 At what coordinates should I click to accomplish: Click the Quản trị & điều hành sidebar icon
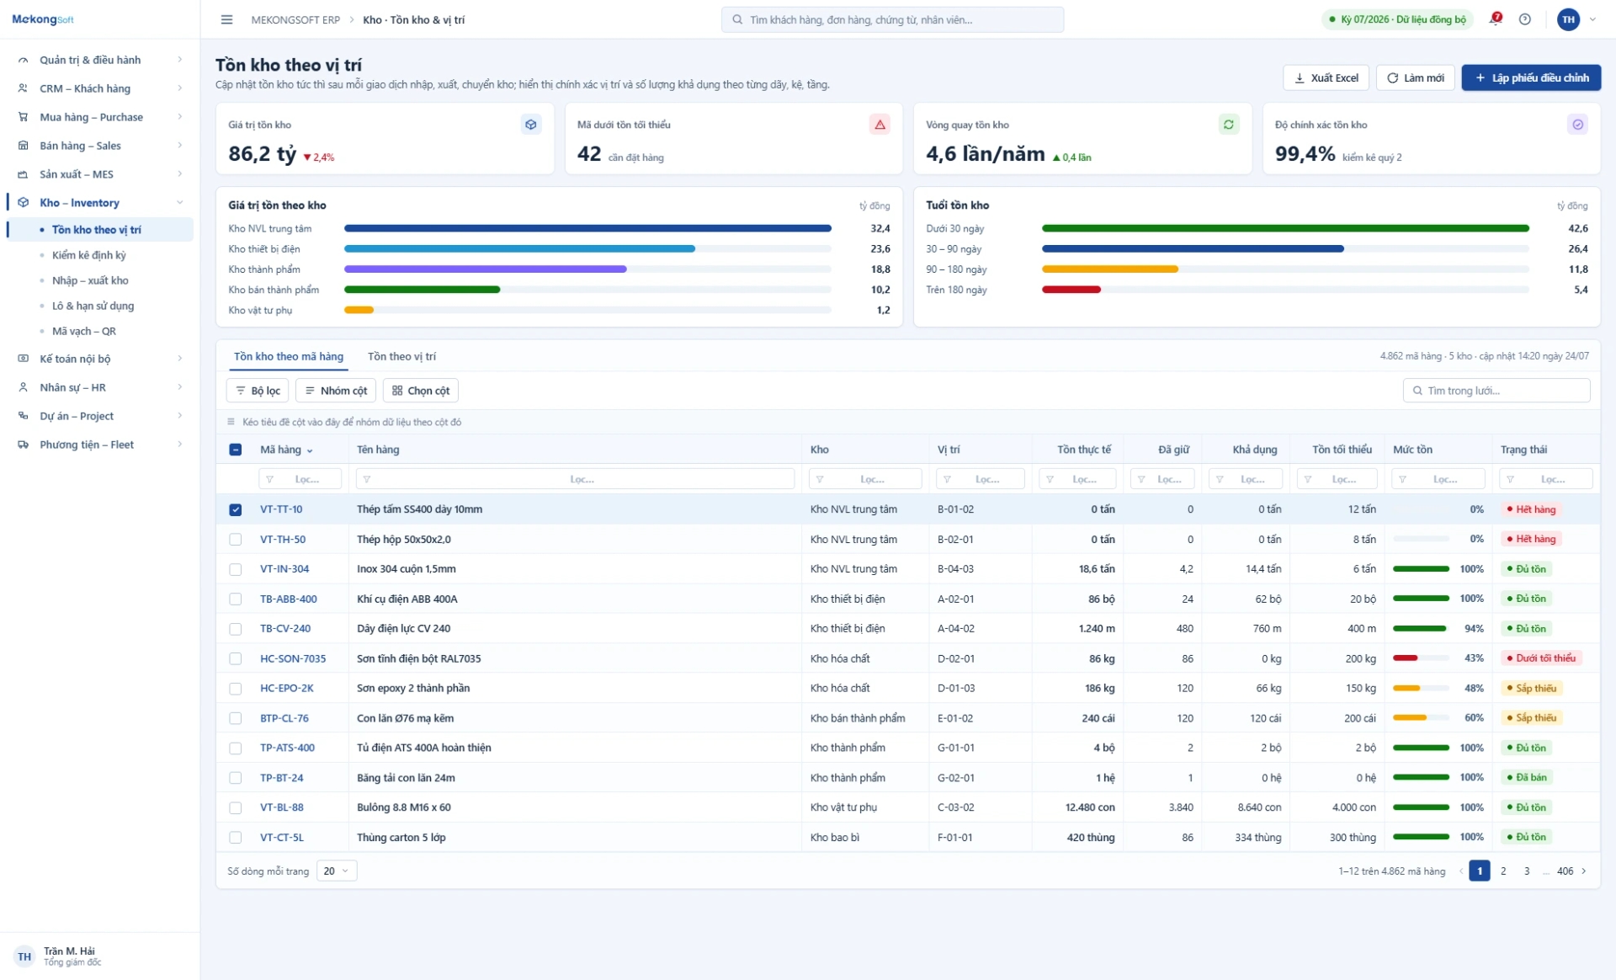click(x=23, y=60)
